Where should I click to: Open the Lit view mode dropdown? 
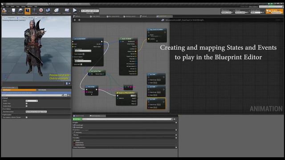click(x=19, y=18)
